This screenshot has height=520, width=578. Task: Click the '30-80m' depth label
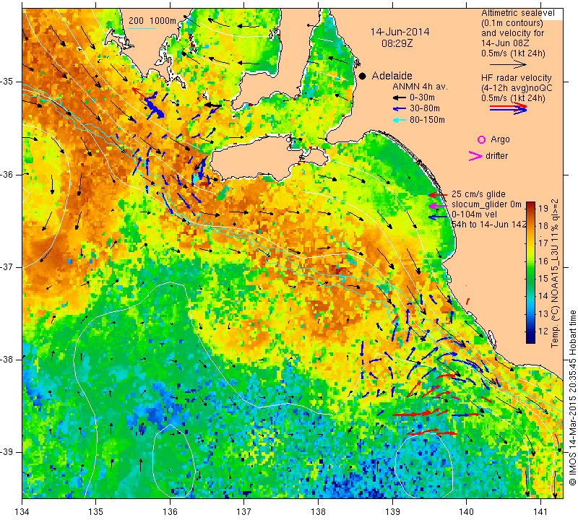(x=425, y=109)
